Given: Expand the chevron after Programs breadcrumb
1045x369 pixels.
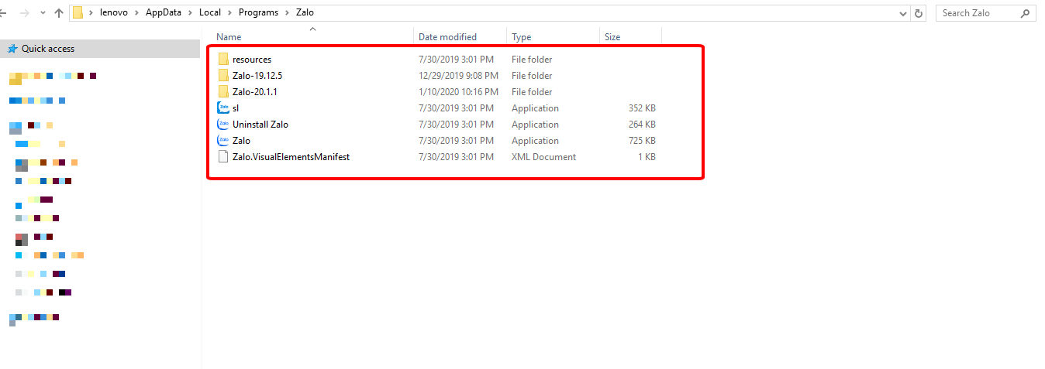Looking at the screenshot, I should tap(287, 13).
